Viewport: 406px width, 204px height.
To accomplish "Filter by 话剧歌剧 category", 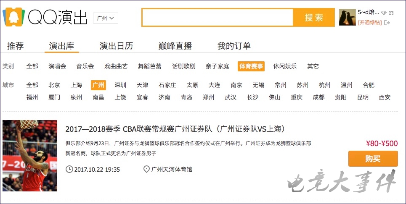I will coord(183,66).
